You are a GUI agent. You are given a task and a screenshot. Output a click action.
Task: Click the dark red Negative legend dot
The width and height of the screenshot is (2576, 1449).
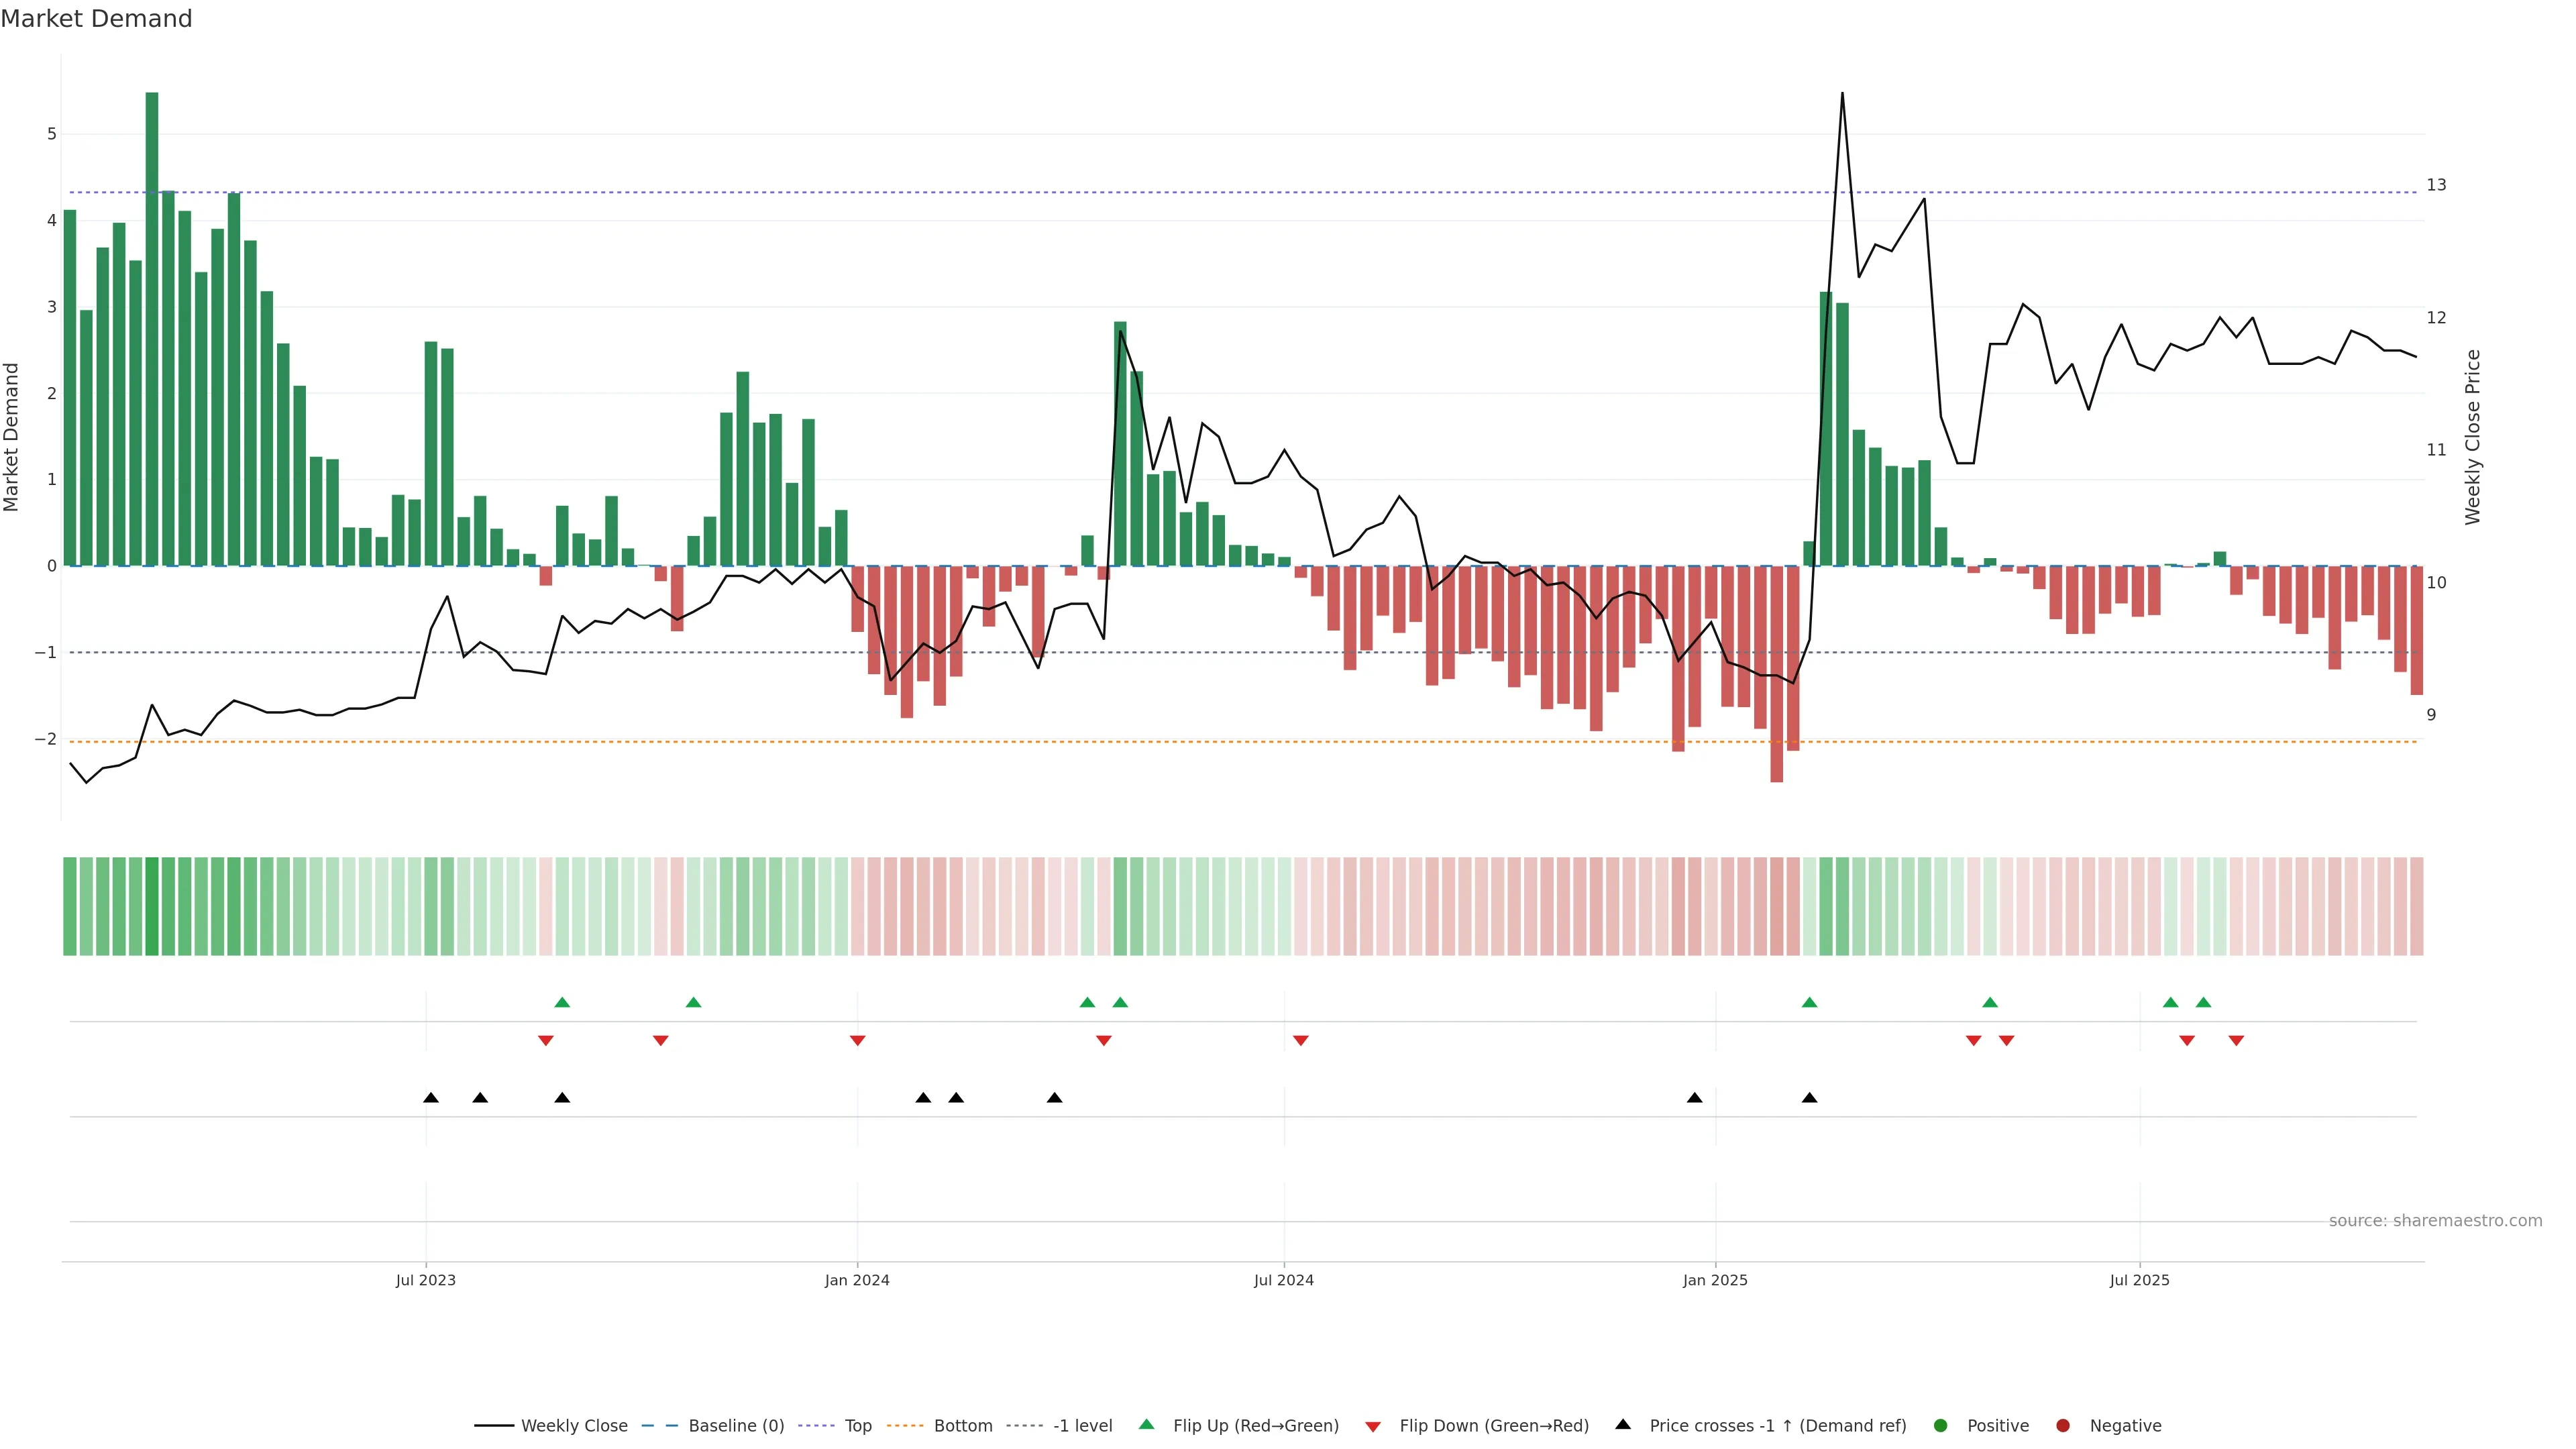coord(2063,1425)
